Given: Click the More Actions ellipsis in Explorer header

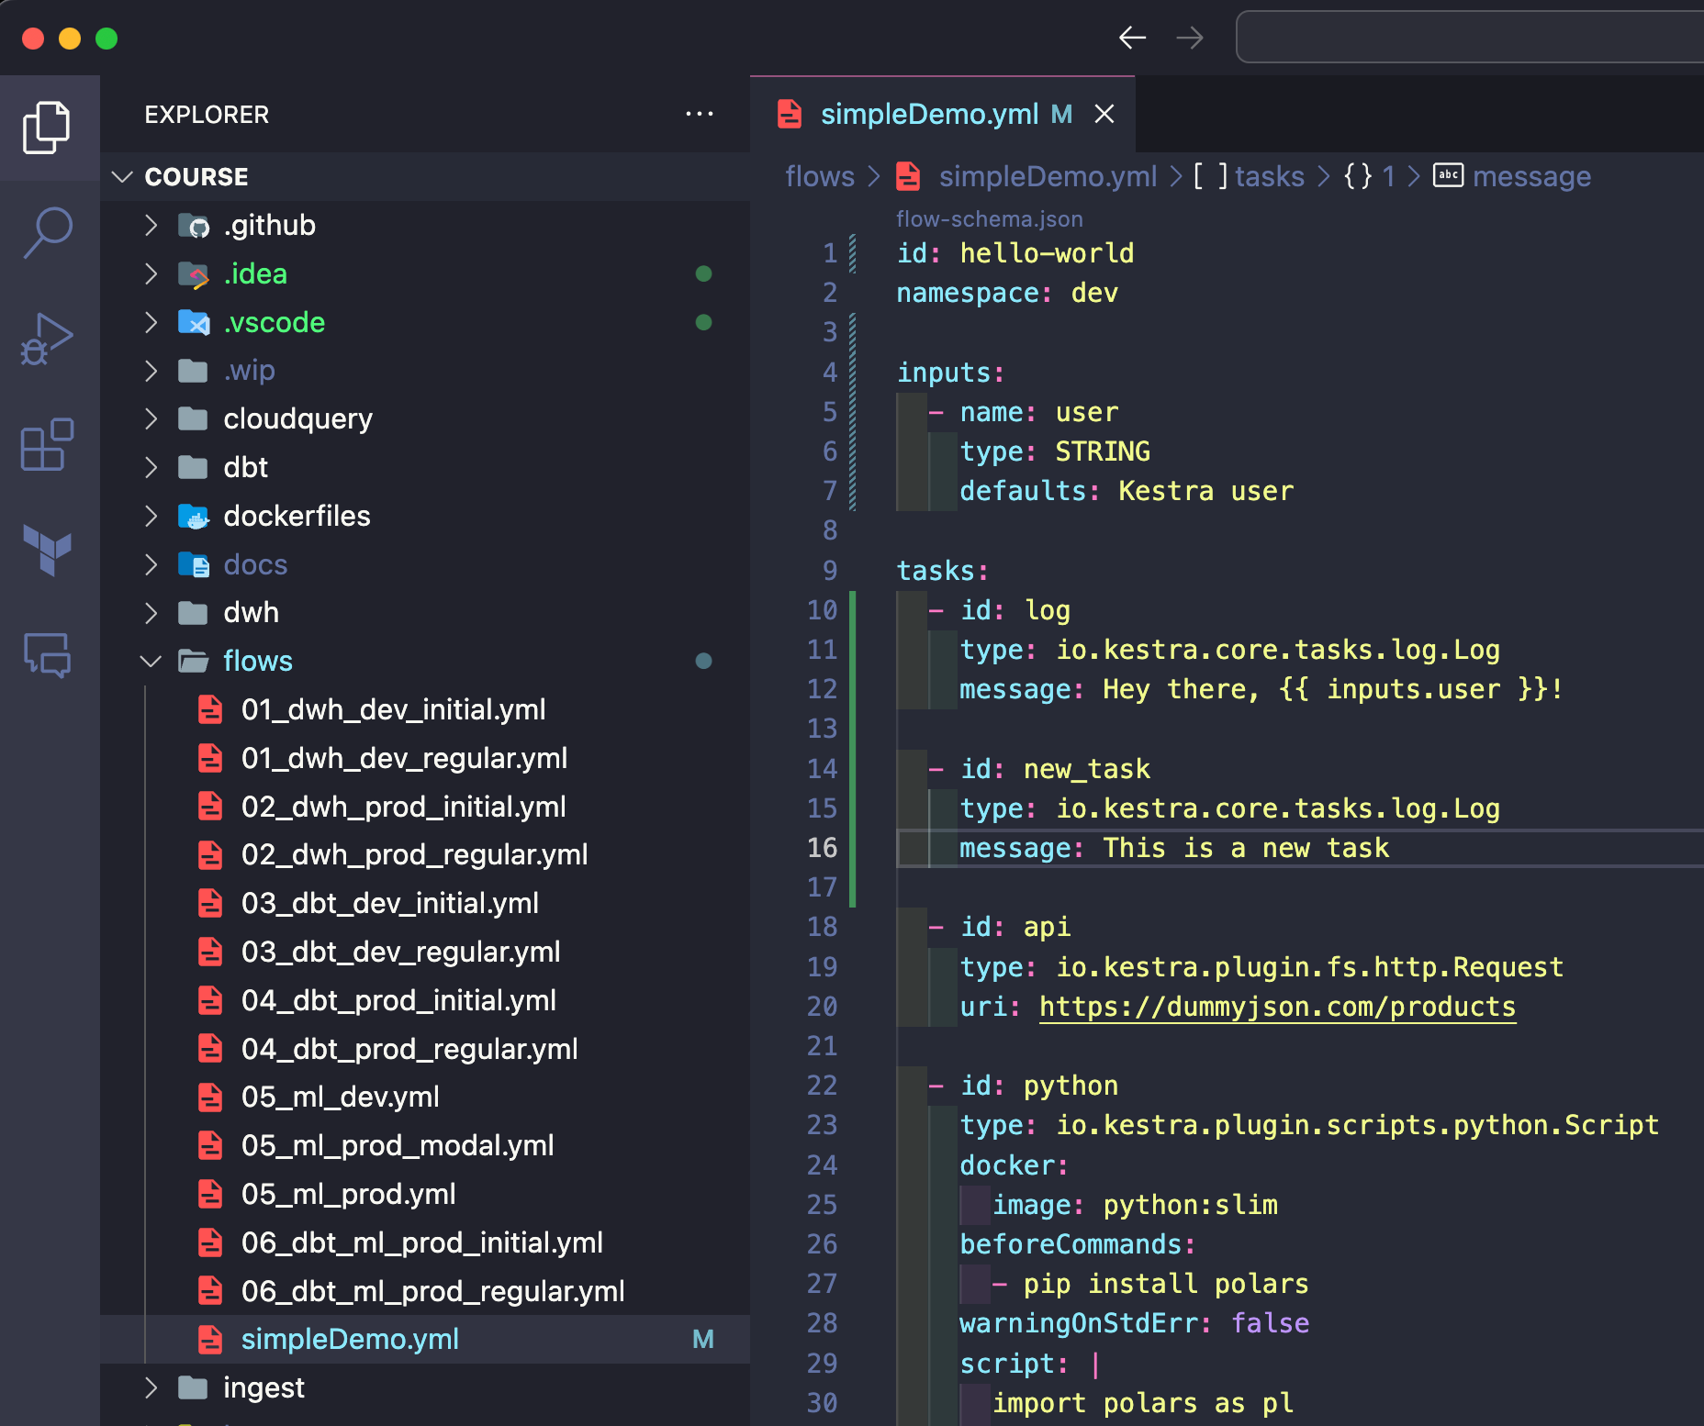Looking at the screenshot, I should (700, 113).
